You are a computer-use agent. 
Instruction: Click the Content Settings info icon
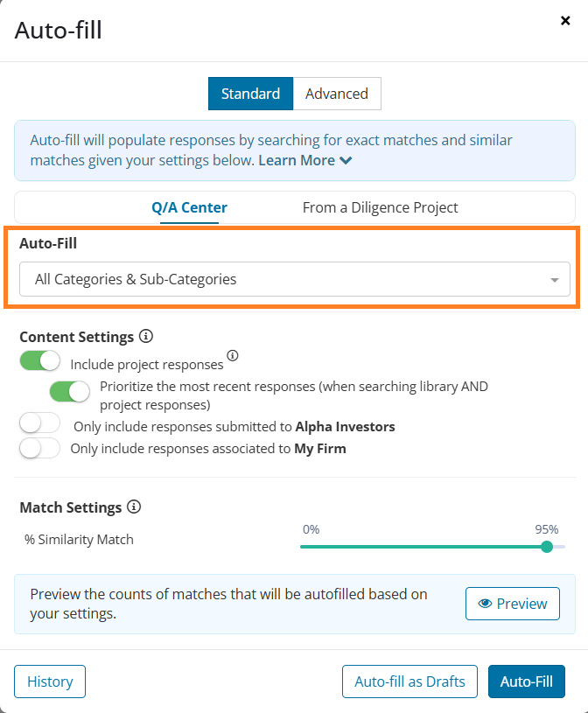146,337
